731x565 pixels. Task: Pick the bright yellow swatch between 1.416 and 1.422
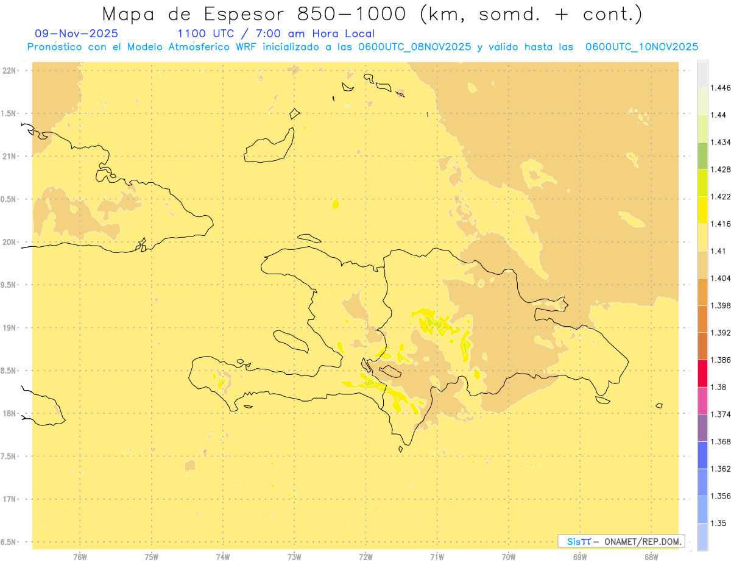pyautogui.click(x=702, y=210)
